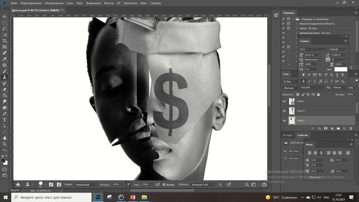Open the Фильтр menu
The height and width of the screenshot is (202, 359).
(109, 3)
